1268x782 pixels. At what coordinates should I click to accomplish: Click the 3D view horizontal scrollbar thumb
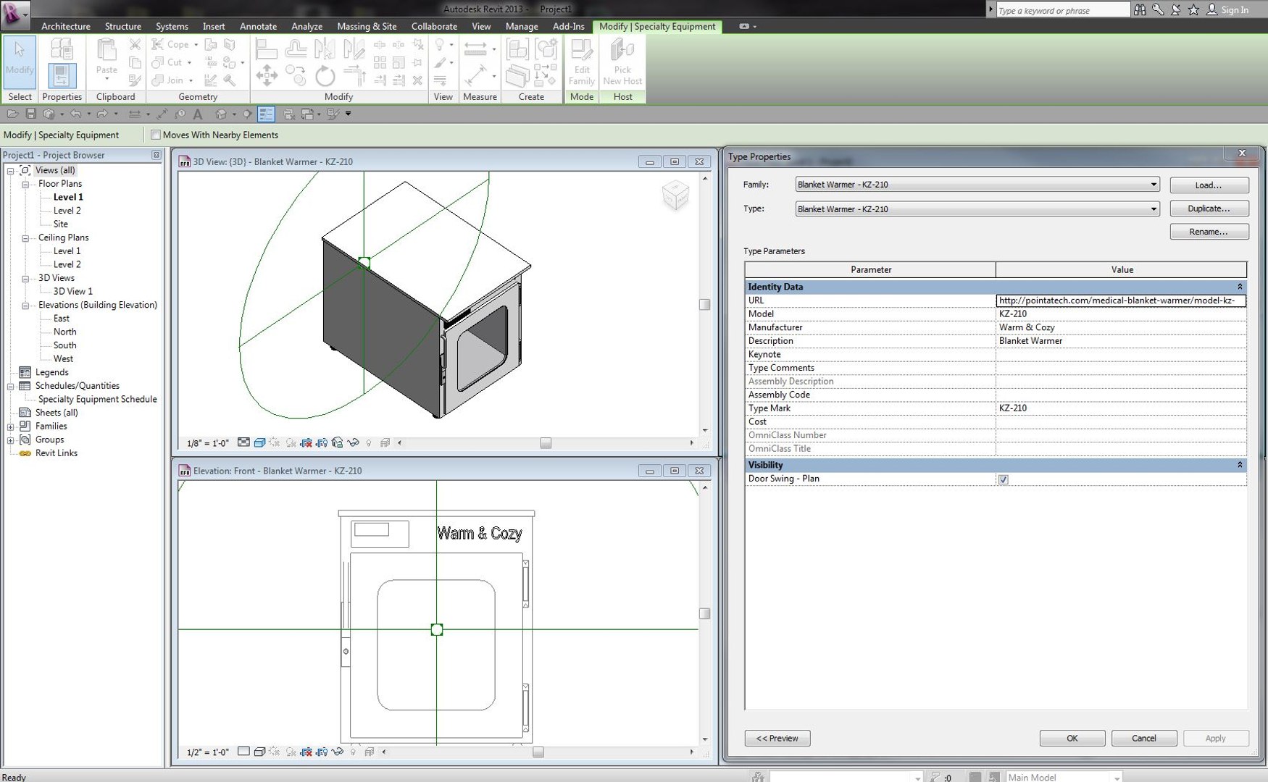tap(546, 443)
